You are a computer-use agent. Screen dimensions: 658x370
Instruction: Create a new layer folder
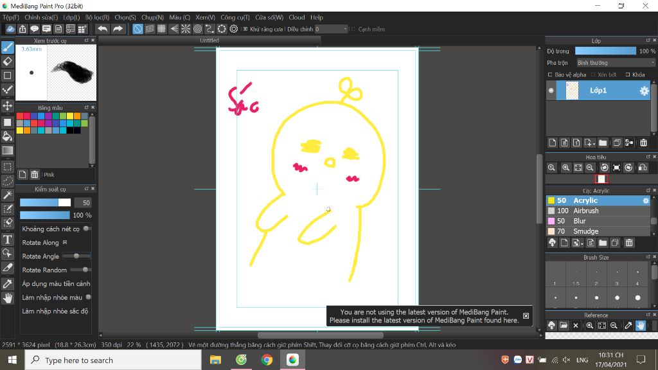tap(603, 143)
